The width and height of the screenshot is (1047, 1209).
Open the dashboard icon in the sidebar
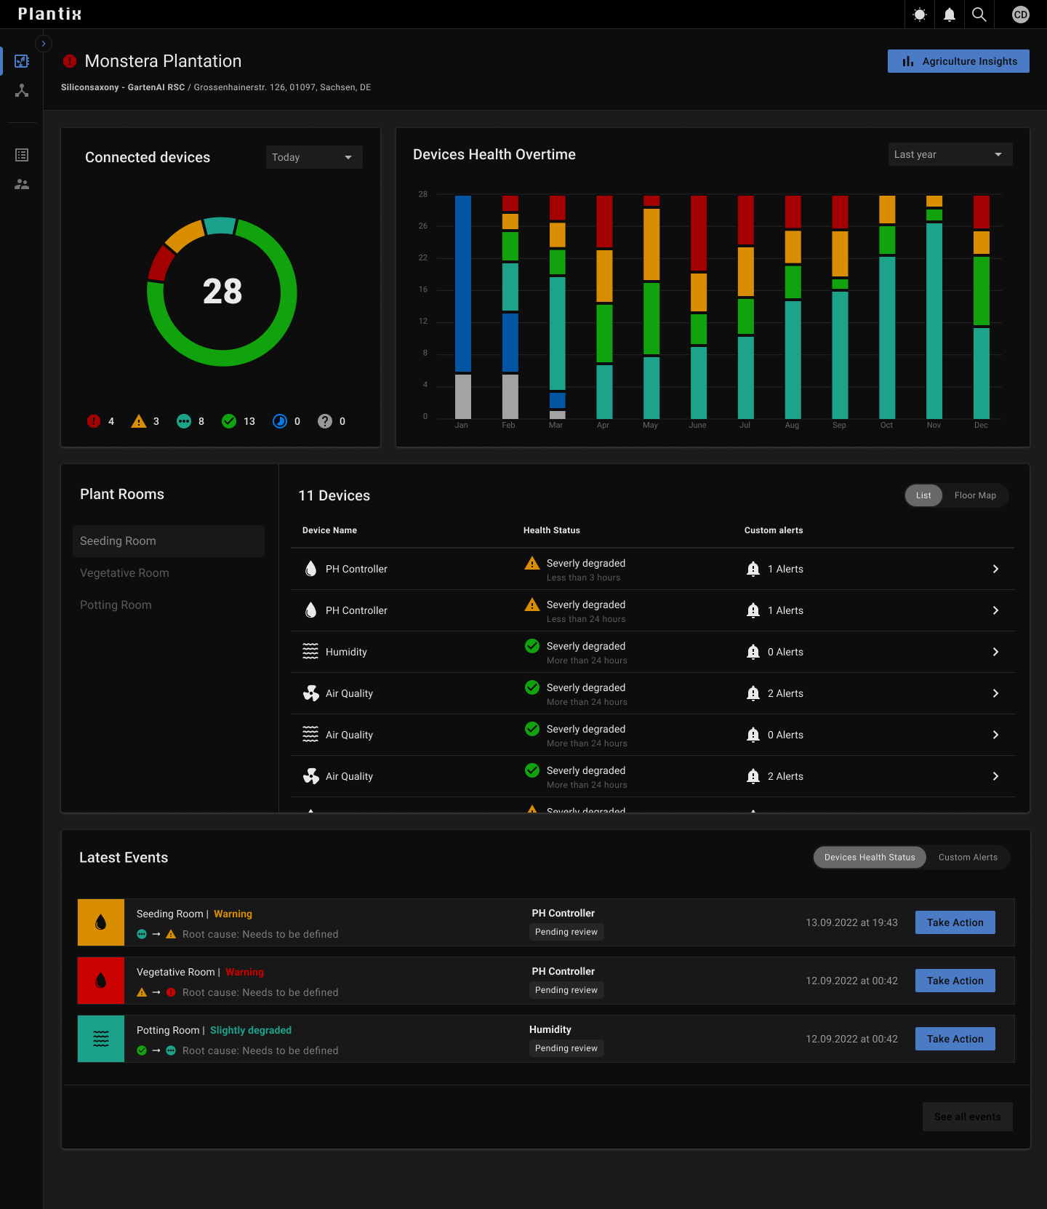(22, 61)
